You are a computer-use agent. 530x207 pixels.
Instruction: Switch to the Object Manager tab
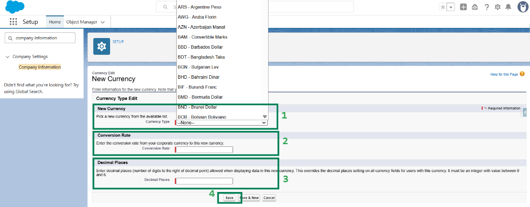[x=82, y=22]
